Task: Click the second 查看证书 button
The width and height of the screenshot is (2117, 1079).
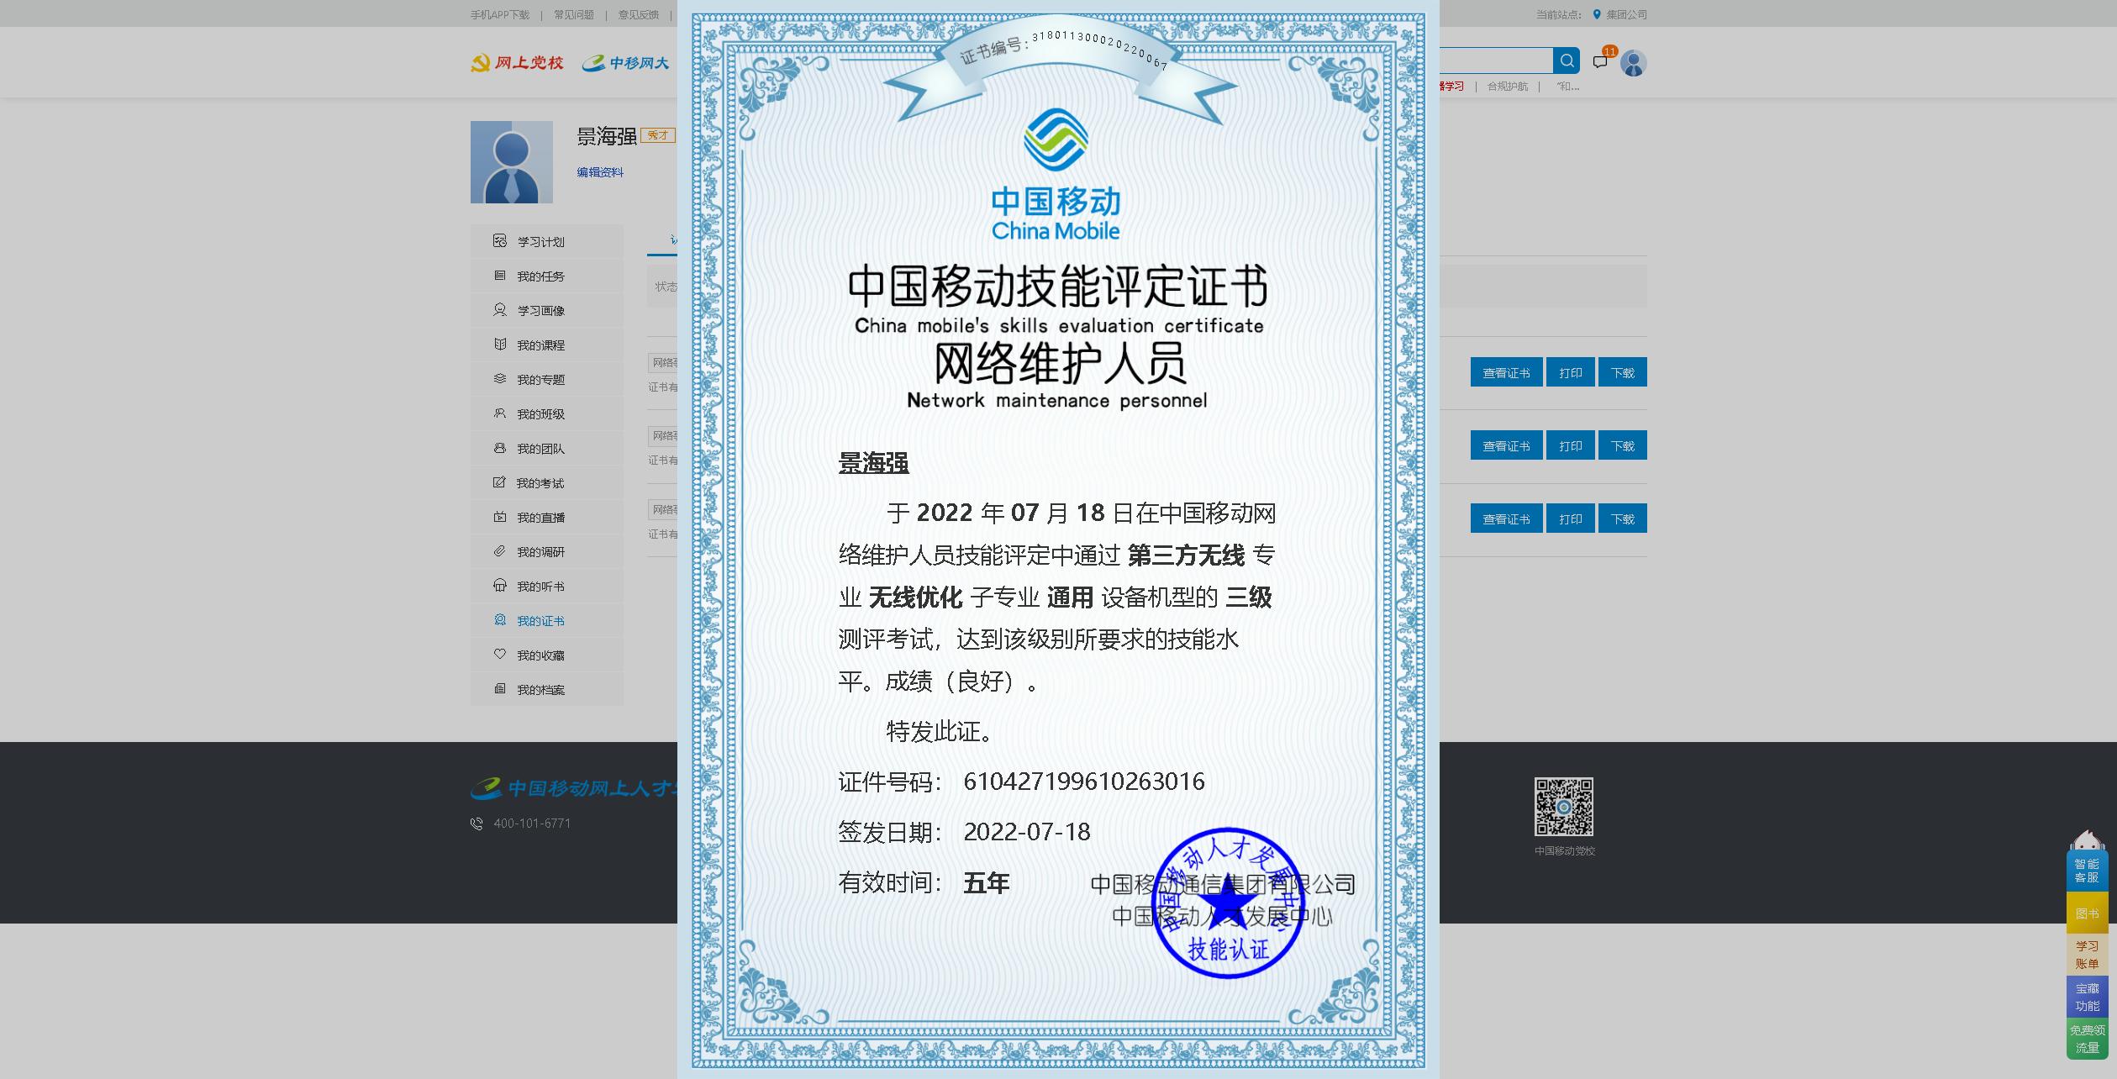Action: click(1506, 445)
